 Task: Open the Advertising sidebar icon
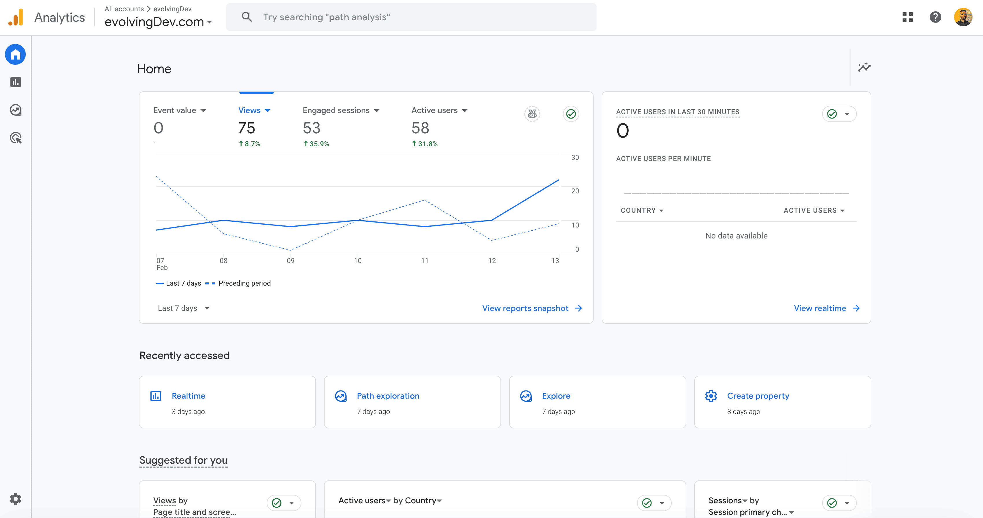(x=15, y=138)
